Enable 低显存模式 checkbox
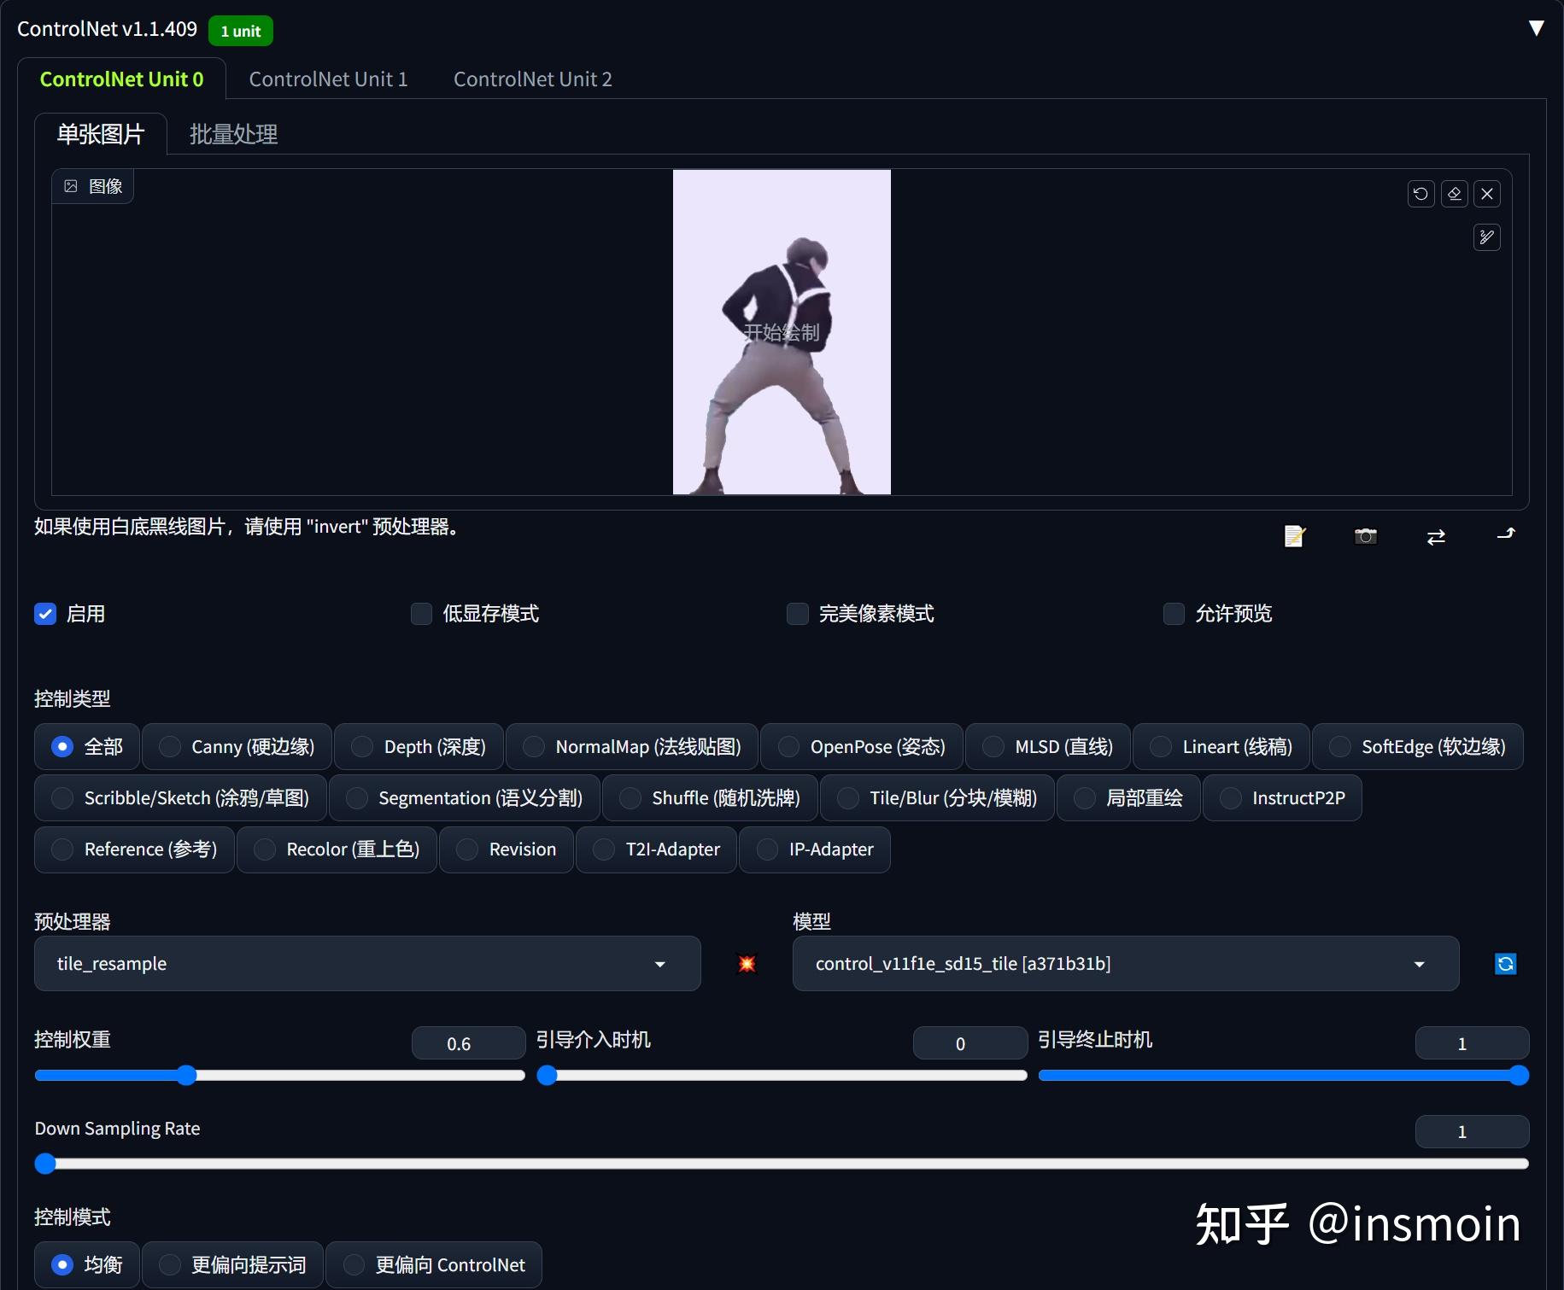This screenshot has height=1290, width=1564. point(421,614)
